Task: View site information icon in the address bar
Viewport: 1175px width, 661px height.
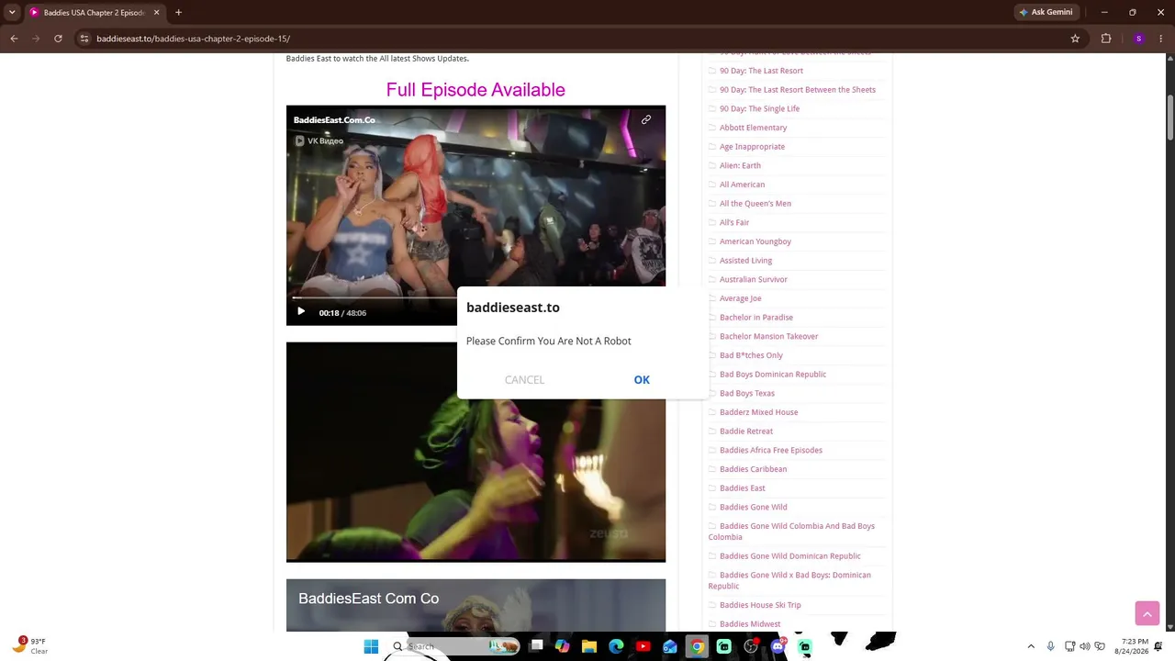Action: point(84,39)
